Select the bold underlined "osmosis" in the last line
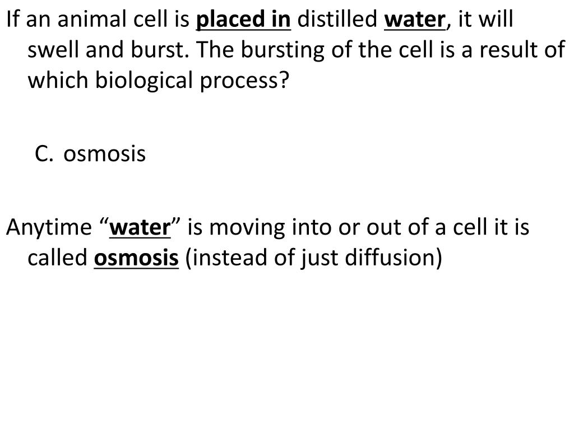574x430 pixels. [136, 258]
